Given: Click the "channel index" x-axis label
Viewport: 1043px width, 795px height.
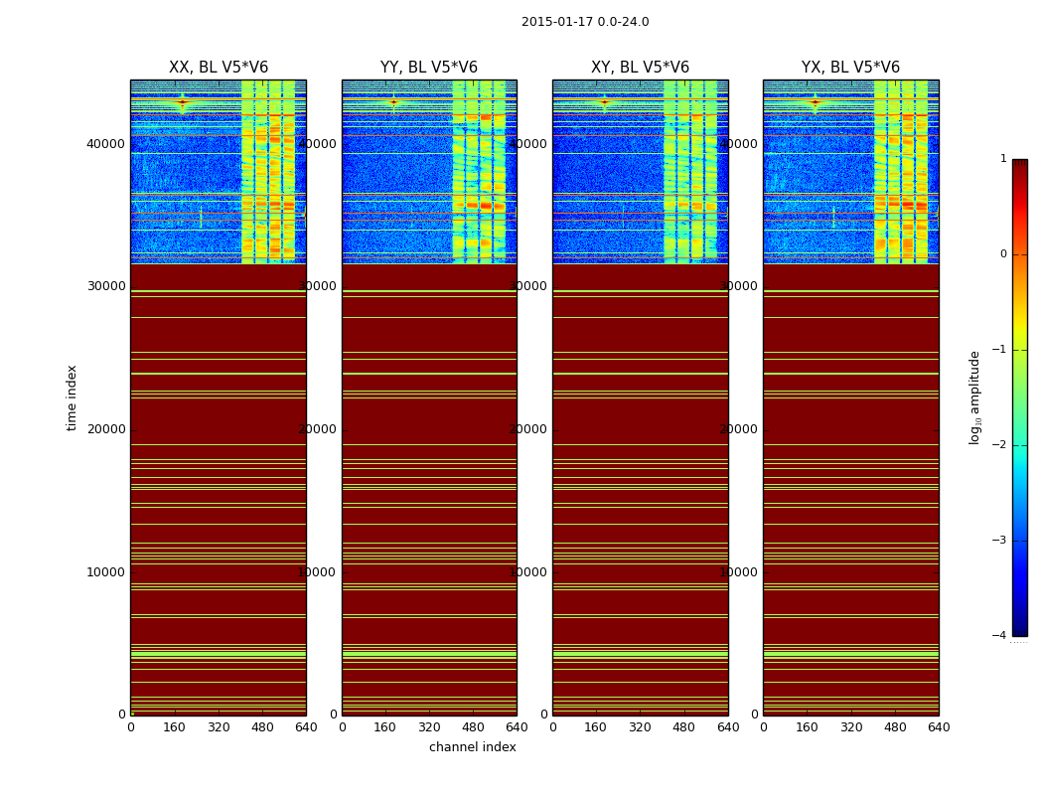Looking at the screenshot, I should click(472, 747).
